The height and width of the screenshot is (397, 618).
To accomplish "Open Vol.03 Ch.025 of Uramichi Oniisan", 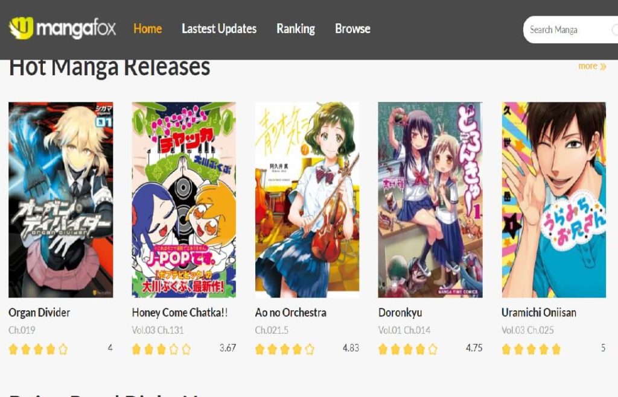I will pos(527,330).
